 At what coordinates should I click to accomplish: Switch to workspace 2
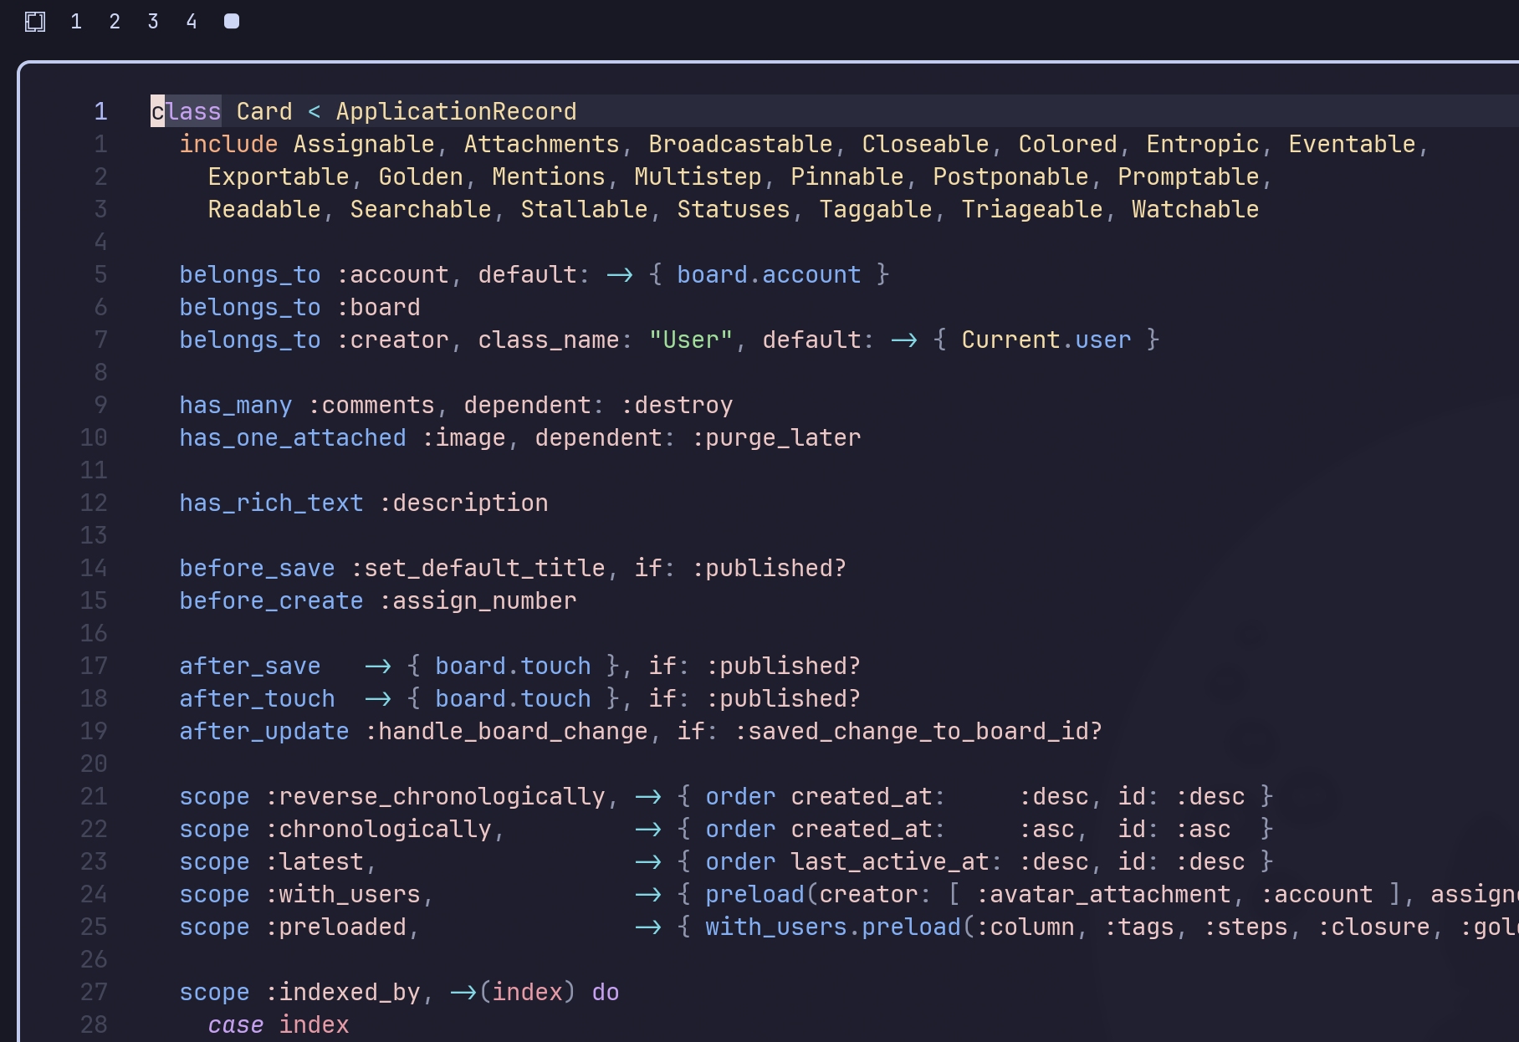(x=115, y=22)
